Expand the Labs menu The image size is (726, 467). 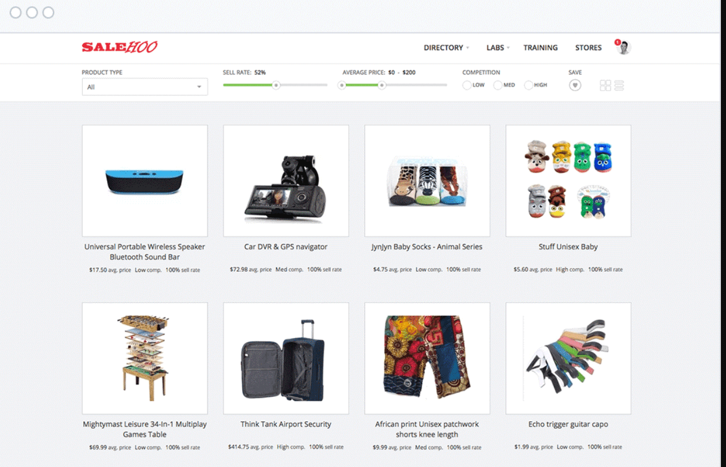pos(498,48)
